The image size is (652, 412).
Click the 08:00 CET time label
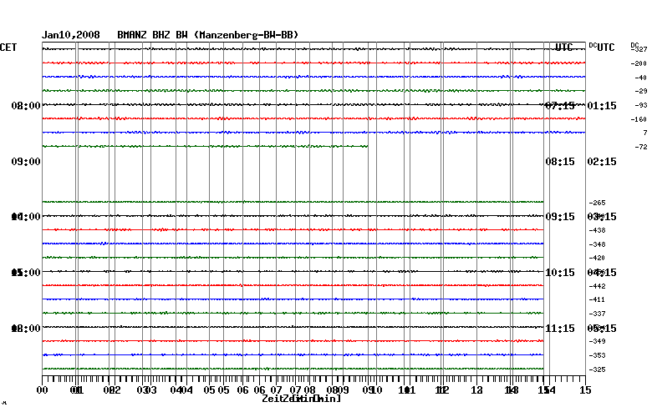[x=26, y=106]
